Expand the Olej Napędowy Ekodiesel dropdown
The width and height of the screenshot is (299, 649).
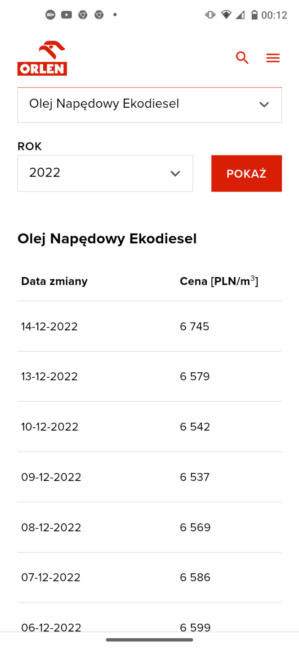tap(149, 105)
